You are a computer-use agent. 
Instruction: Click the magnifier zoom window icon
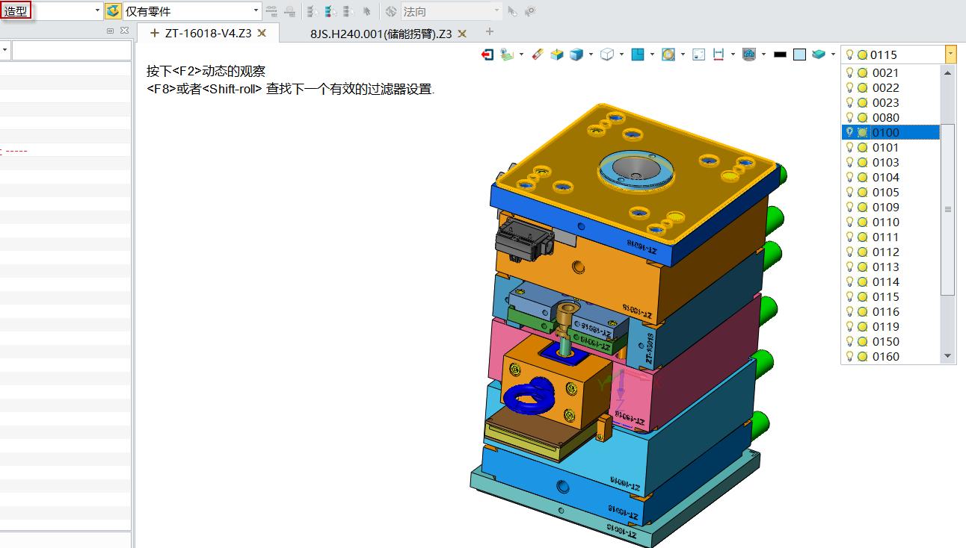point(669,54)
